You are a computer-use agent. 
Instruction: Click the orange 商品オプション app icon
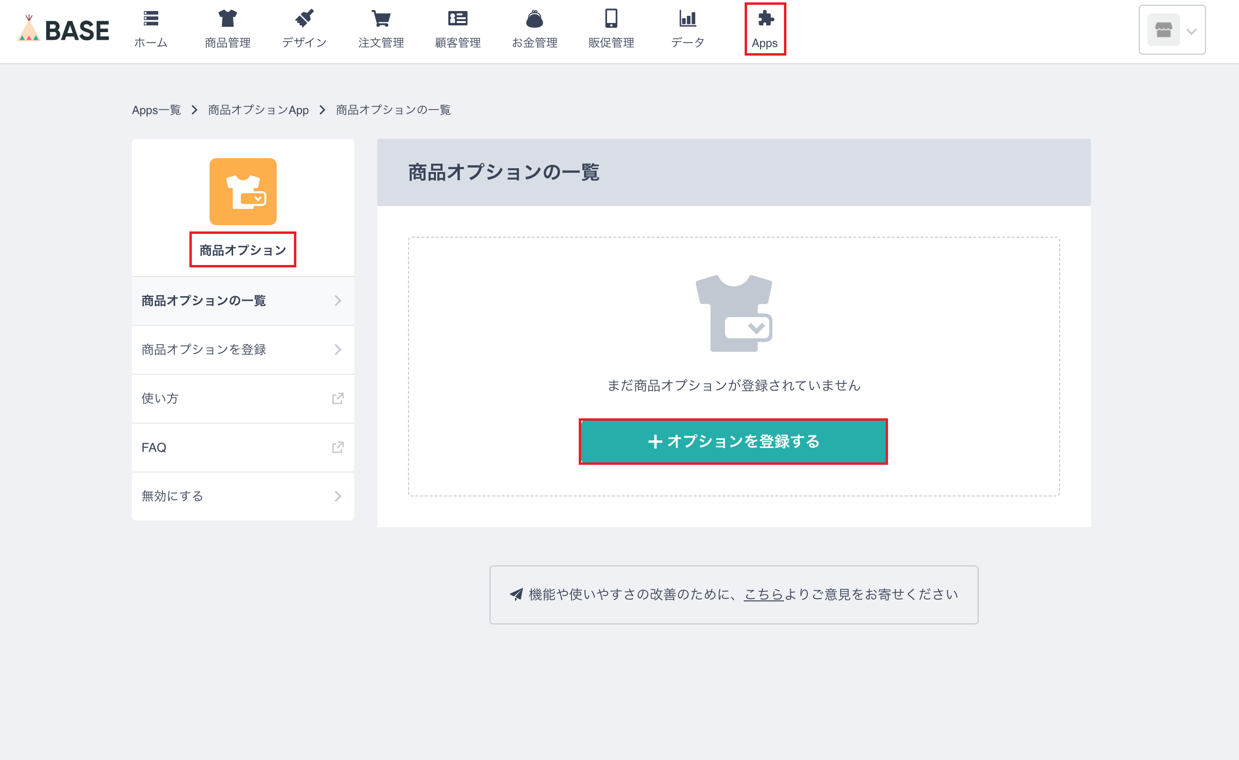(x=243, y=192)
